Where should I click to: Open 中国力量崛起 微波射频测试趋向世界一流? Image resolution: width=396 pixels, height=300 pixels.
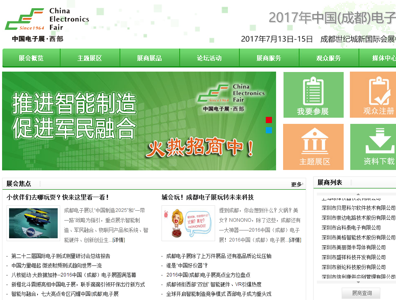coord(56,265)
